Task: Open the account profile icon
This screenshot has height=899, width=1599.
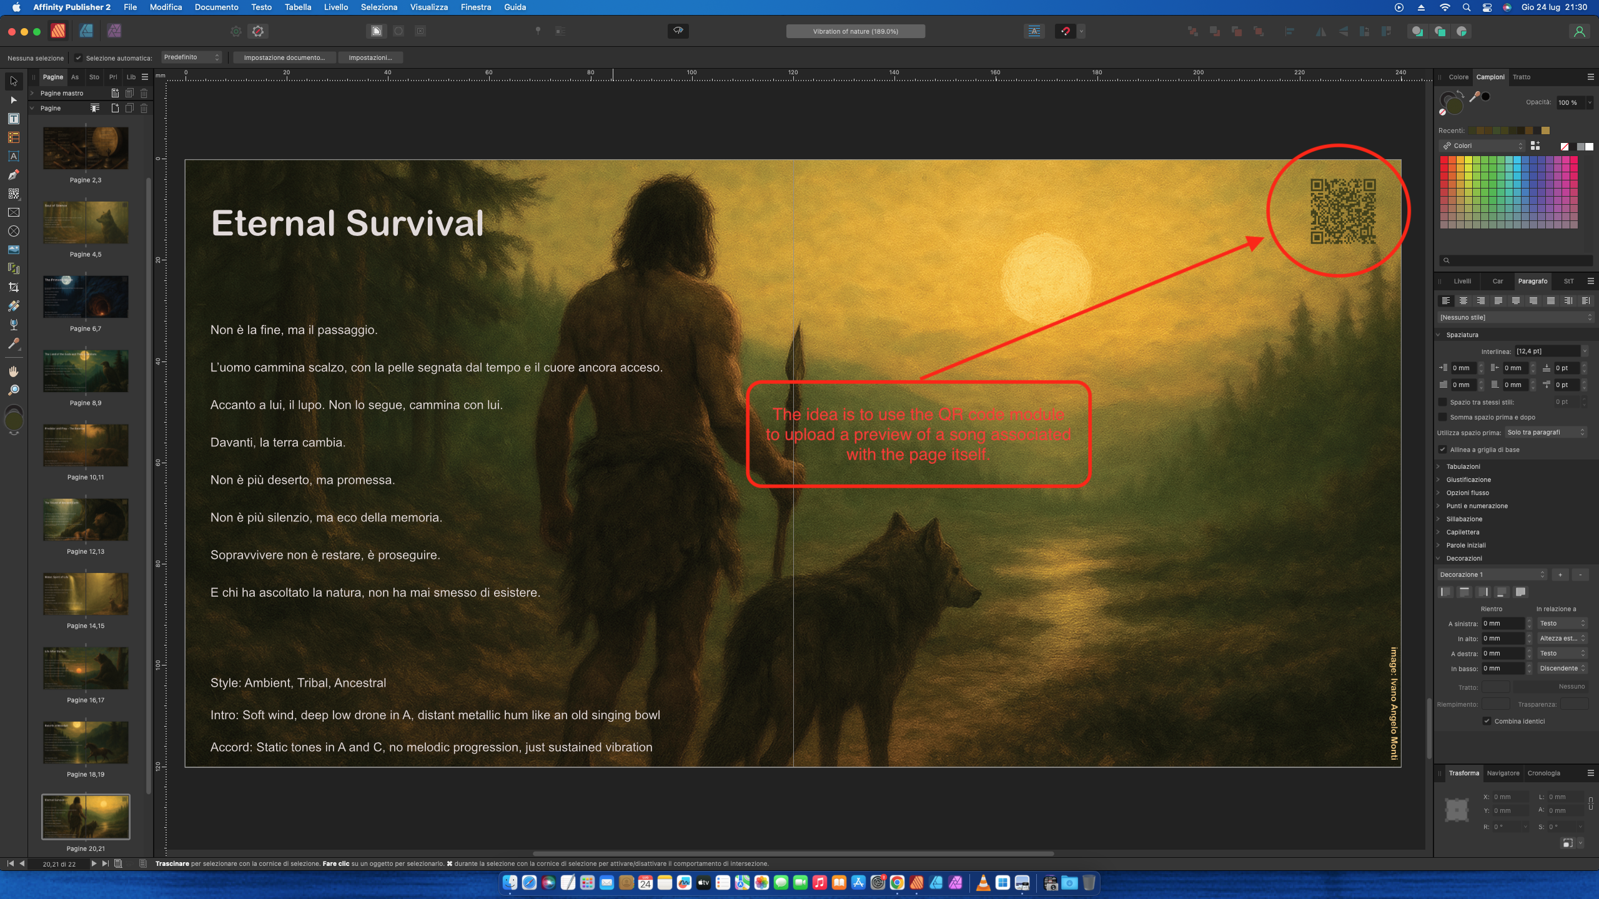Action: click(x=1579, y=31)
